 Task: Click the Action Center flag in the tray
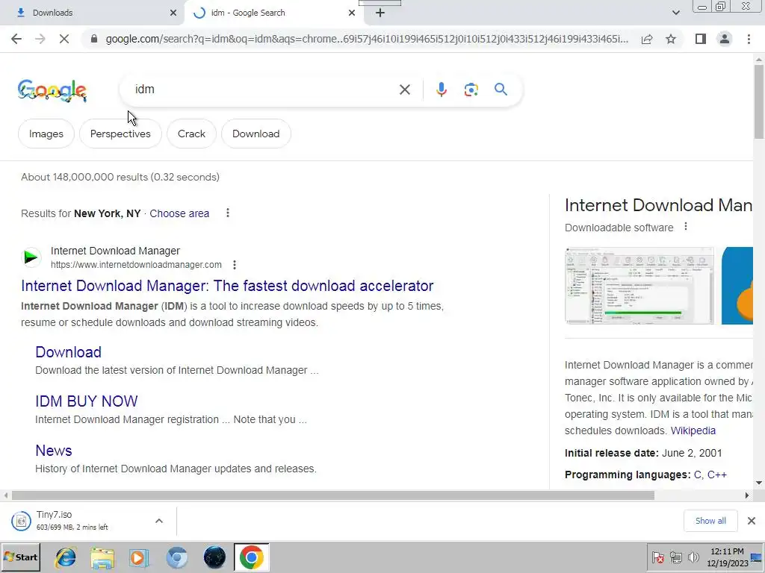tap(657, 557)
